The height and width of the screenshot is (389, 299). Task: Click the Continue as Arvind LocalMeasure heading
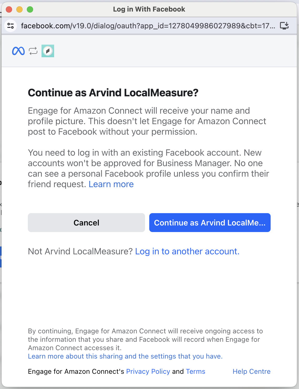[x=113, y=93]
